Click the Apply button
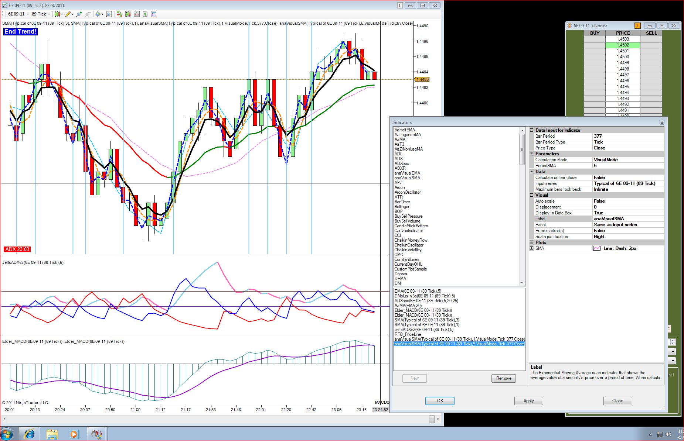 (528, 401)
